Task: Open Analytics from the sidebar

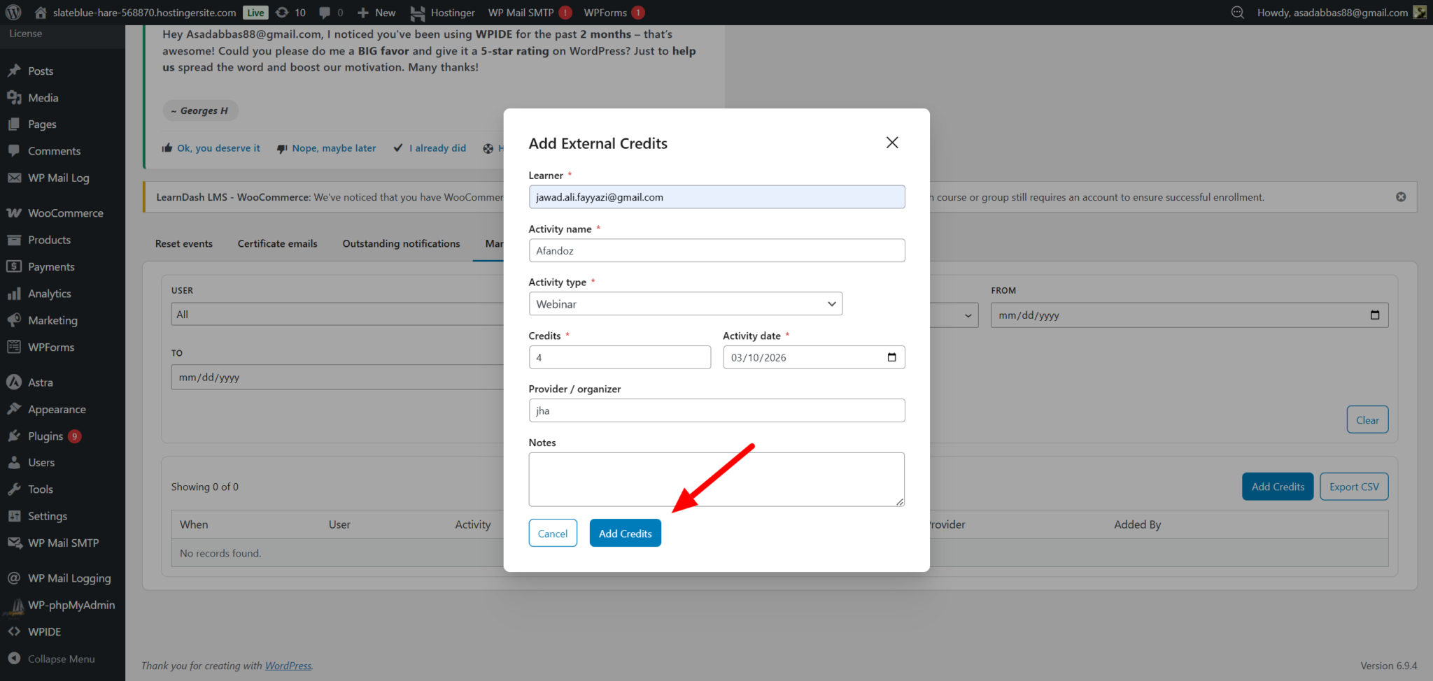Action: click(x=49, y=294)
